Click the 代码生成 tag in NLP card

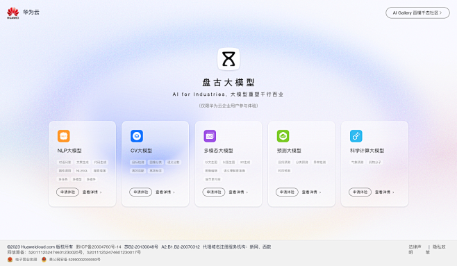[x=100, y=163]
